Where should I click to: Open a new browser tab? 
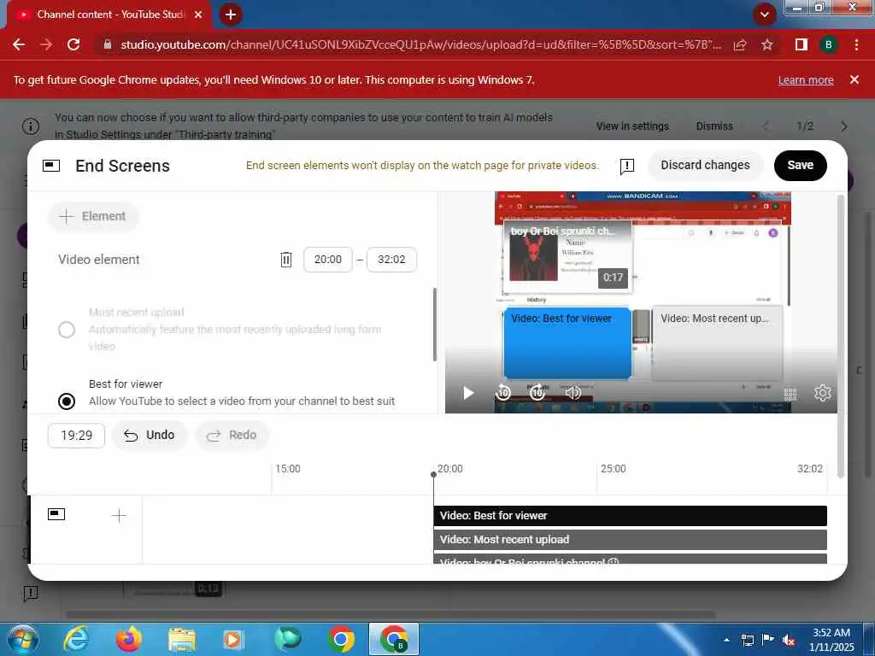(231, 15)
